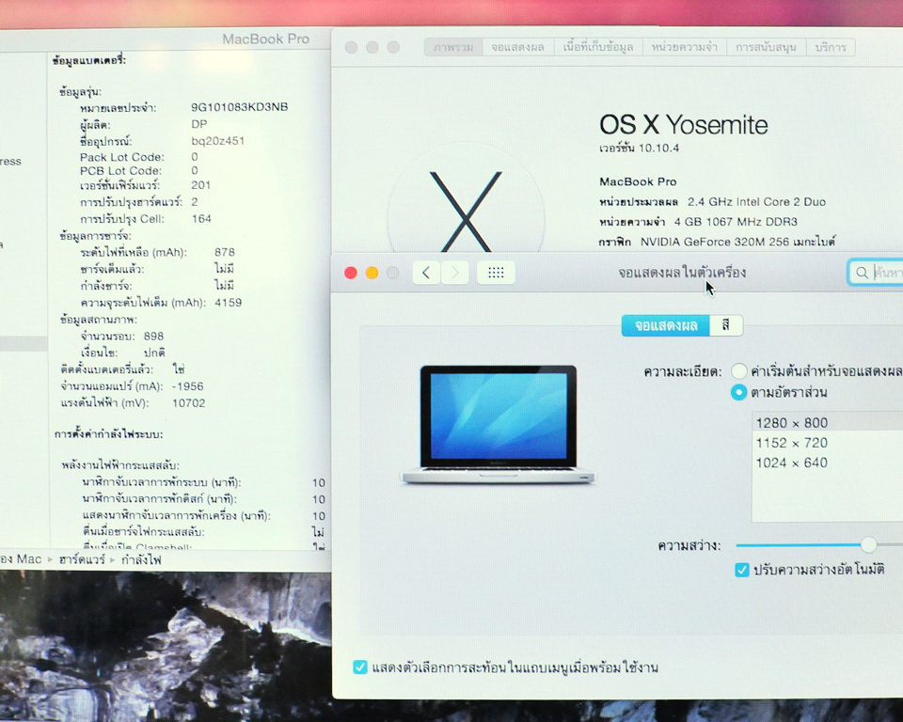Toggle automatic brightness adjustment checkbox
The height and width of the screenshot is (722, 903).
tap(742, 570)
